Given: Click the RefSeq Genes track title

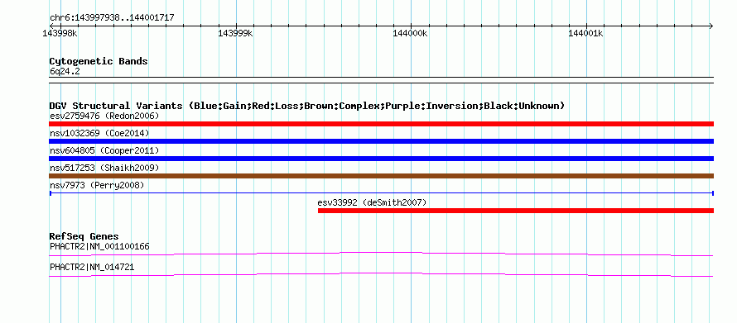Looking at the screenshot, I should [84, 236].
